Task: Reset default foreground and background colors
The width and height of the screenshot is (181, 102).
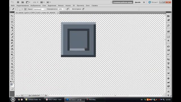Action: pyautogui.click(x=11, y=82)
